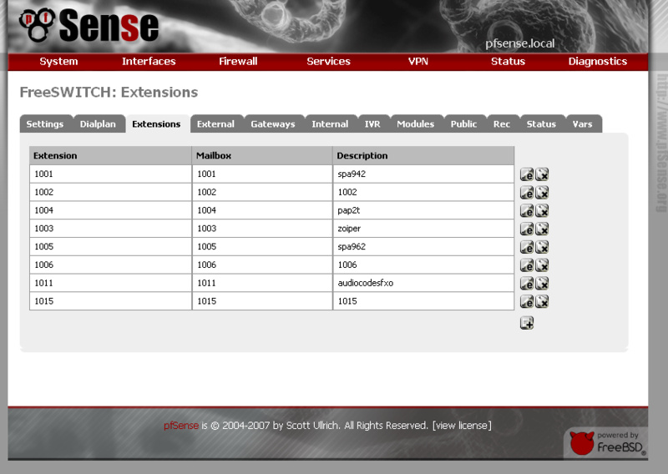Open the FreeSWITCH Status tab
Image resolution: width=668 pixels, height=474 pixels.
(x=542, y=124)
